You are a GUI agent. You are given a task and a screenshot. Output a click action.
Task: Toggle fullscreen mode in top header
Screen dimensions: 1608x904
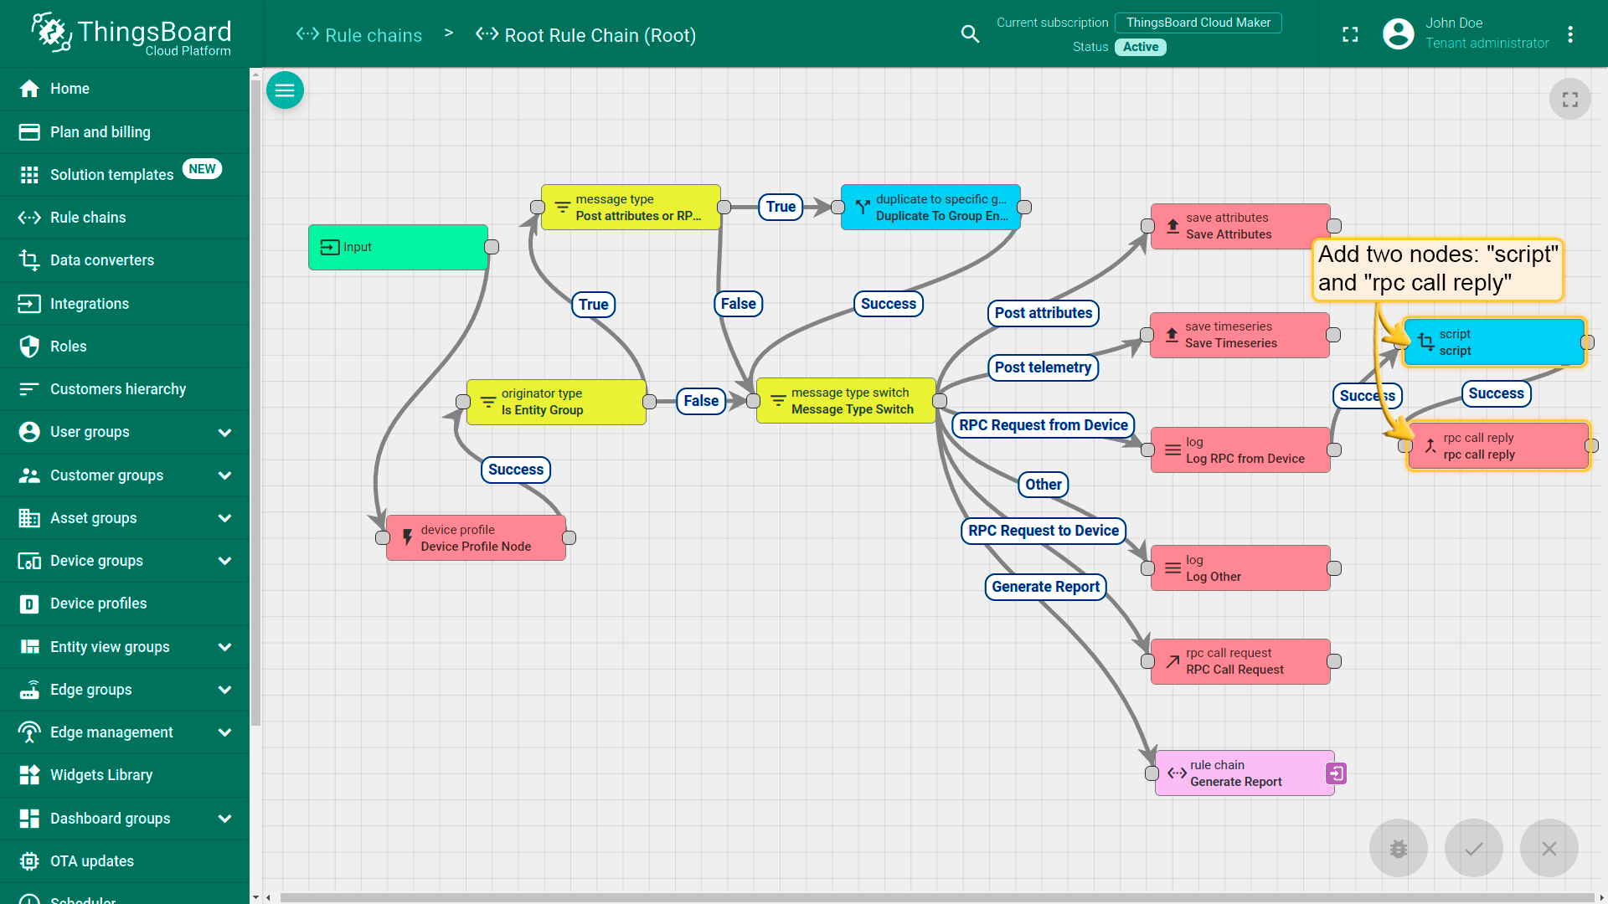click(1350, 34)
